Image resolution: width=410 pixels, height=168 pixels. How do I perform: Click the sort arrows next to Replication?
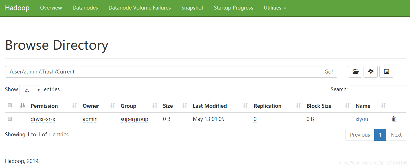pos(298,105)
